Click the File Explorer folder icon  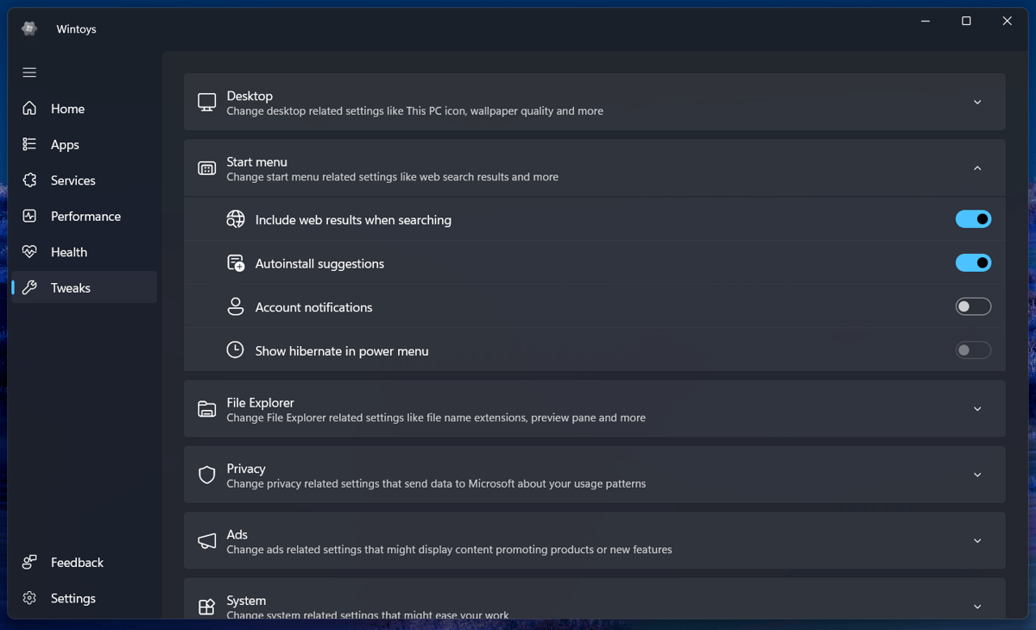point(206,409)
